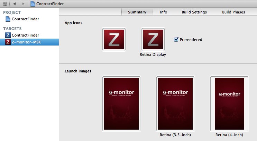Open the Build Settings tab
The height and width of the screenshot is (141, 257).
point(194,12)
